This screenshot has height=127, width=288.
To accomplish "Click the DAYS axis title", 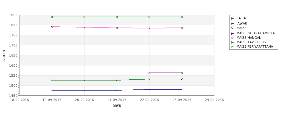I will (117, 106).
